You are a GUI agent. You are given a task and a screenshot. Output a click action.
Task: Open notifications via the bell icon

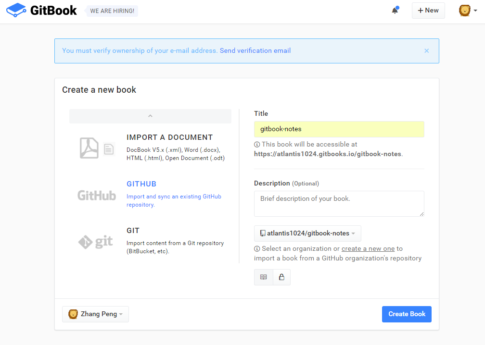(395, 10)
